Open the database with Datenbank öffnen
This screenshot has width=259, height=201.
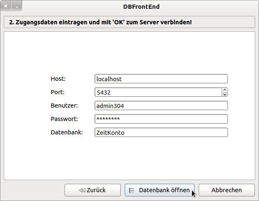(x=160, y=190)
